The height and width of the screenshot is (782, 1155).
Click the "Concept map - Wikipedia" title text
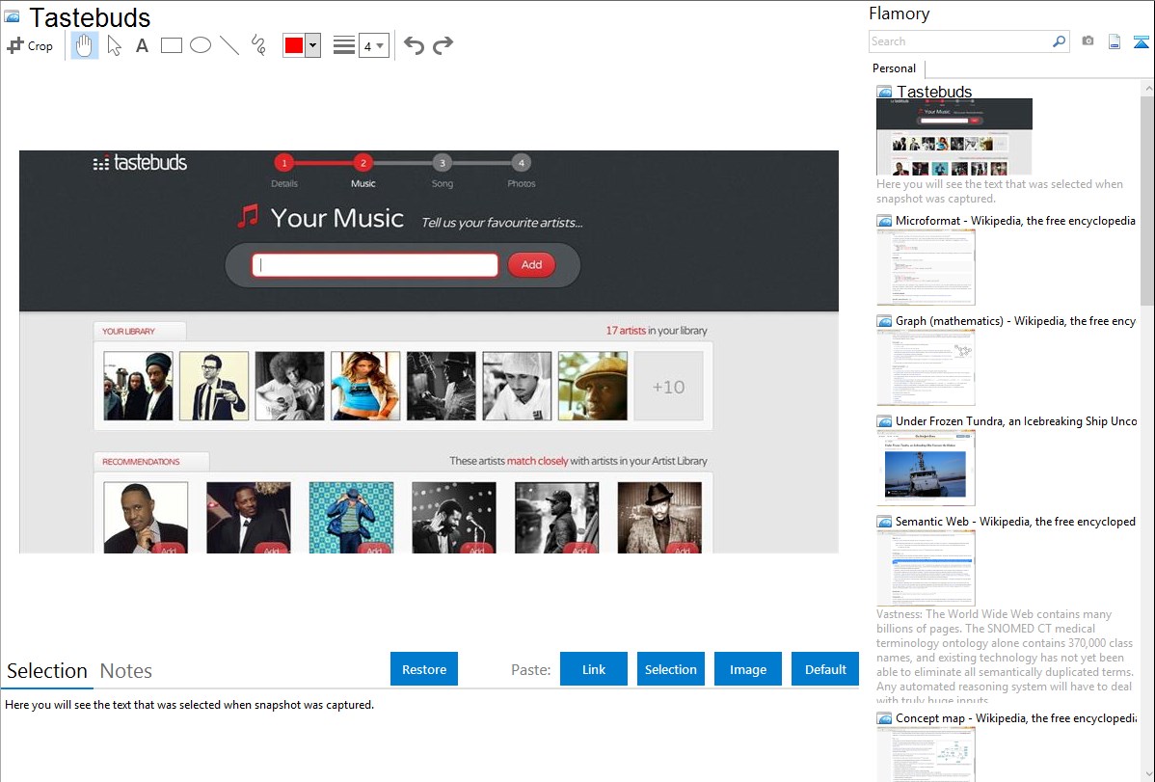pos(1016,718)
